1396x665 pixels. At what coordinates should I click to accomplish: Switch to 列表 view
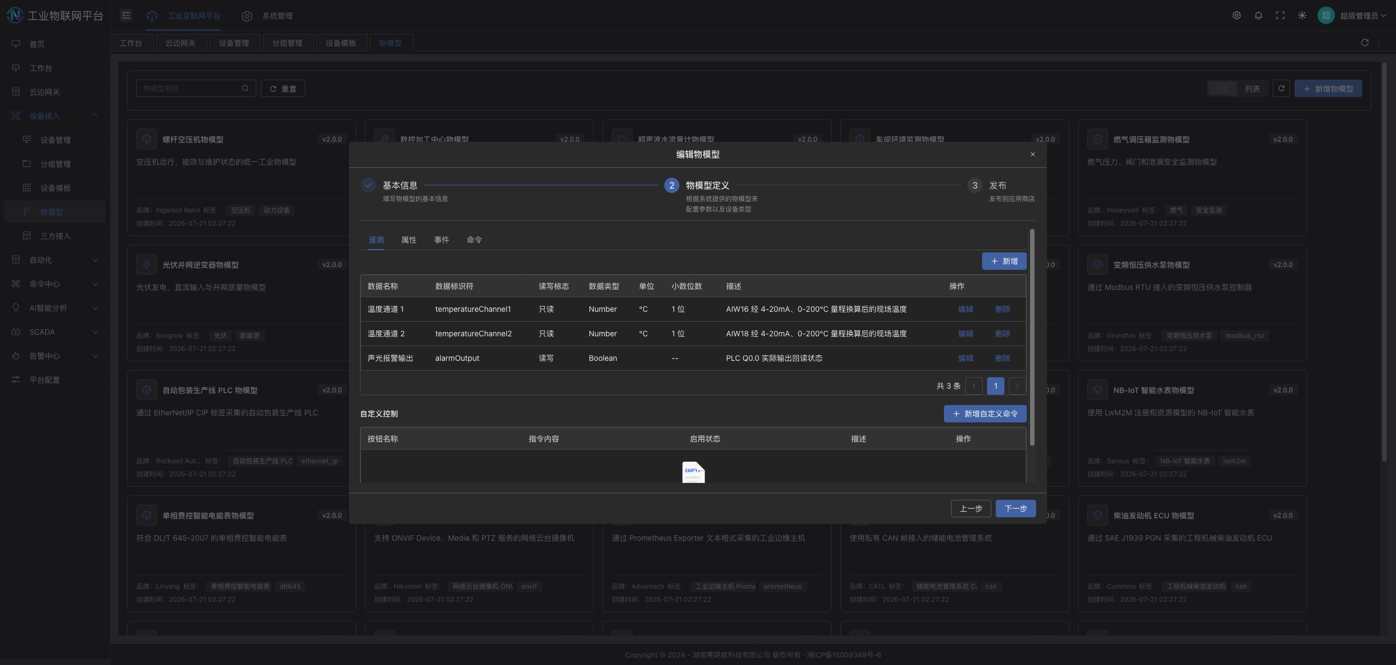click(x=1252, y=88)
